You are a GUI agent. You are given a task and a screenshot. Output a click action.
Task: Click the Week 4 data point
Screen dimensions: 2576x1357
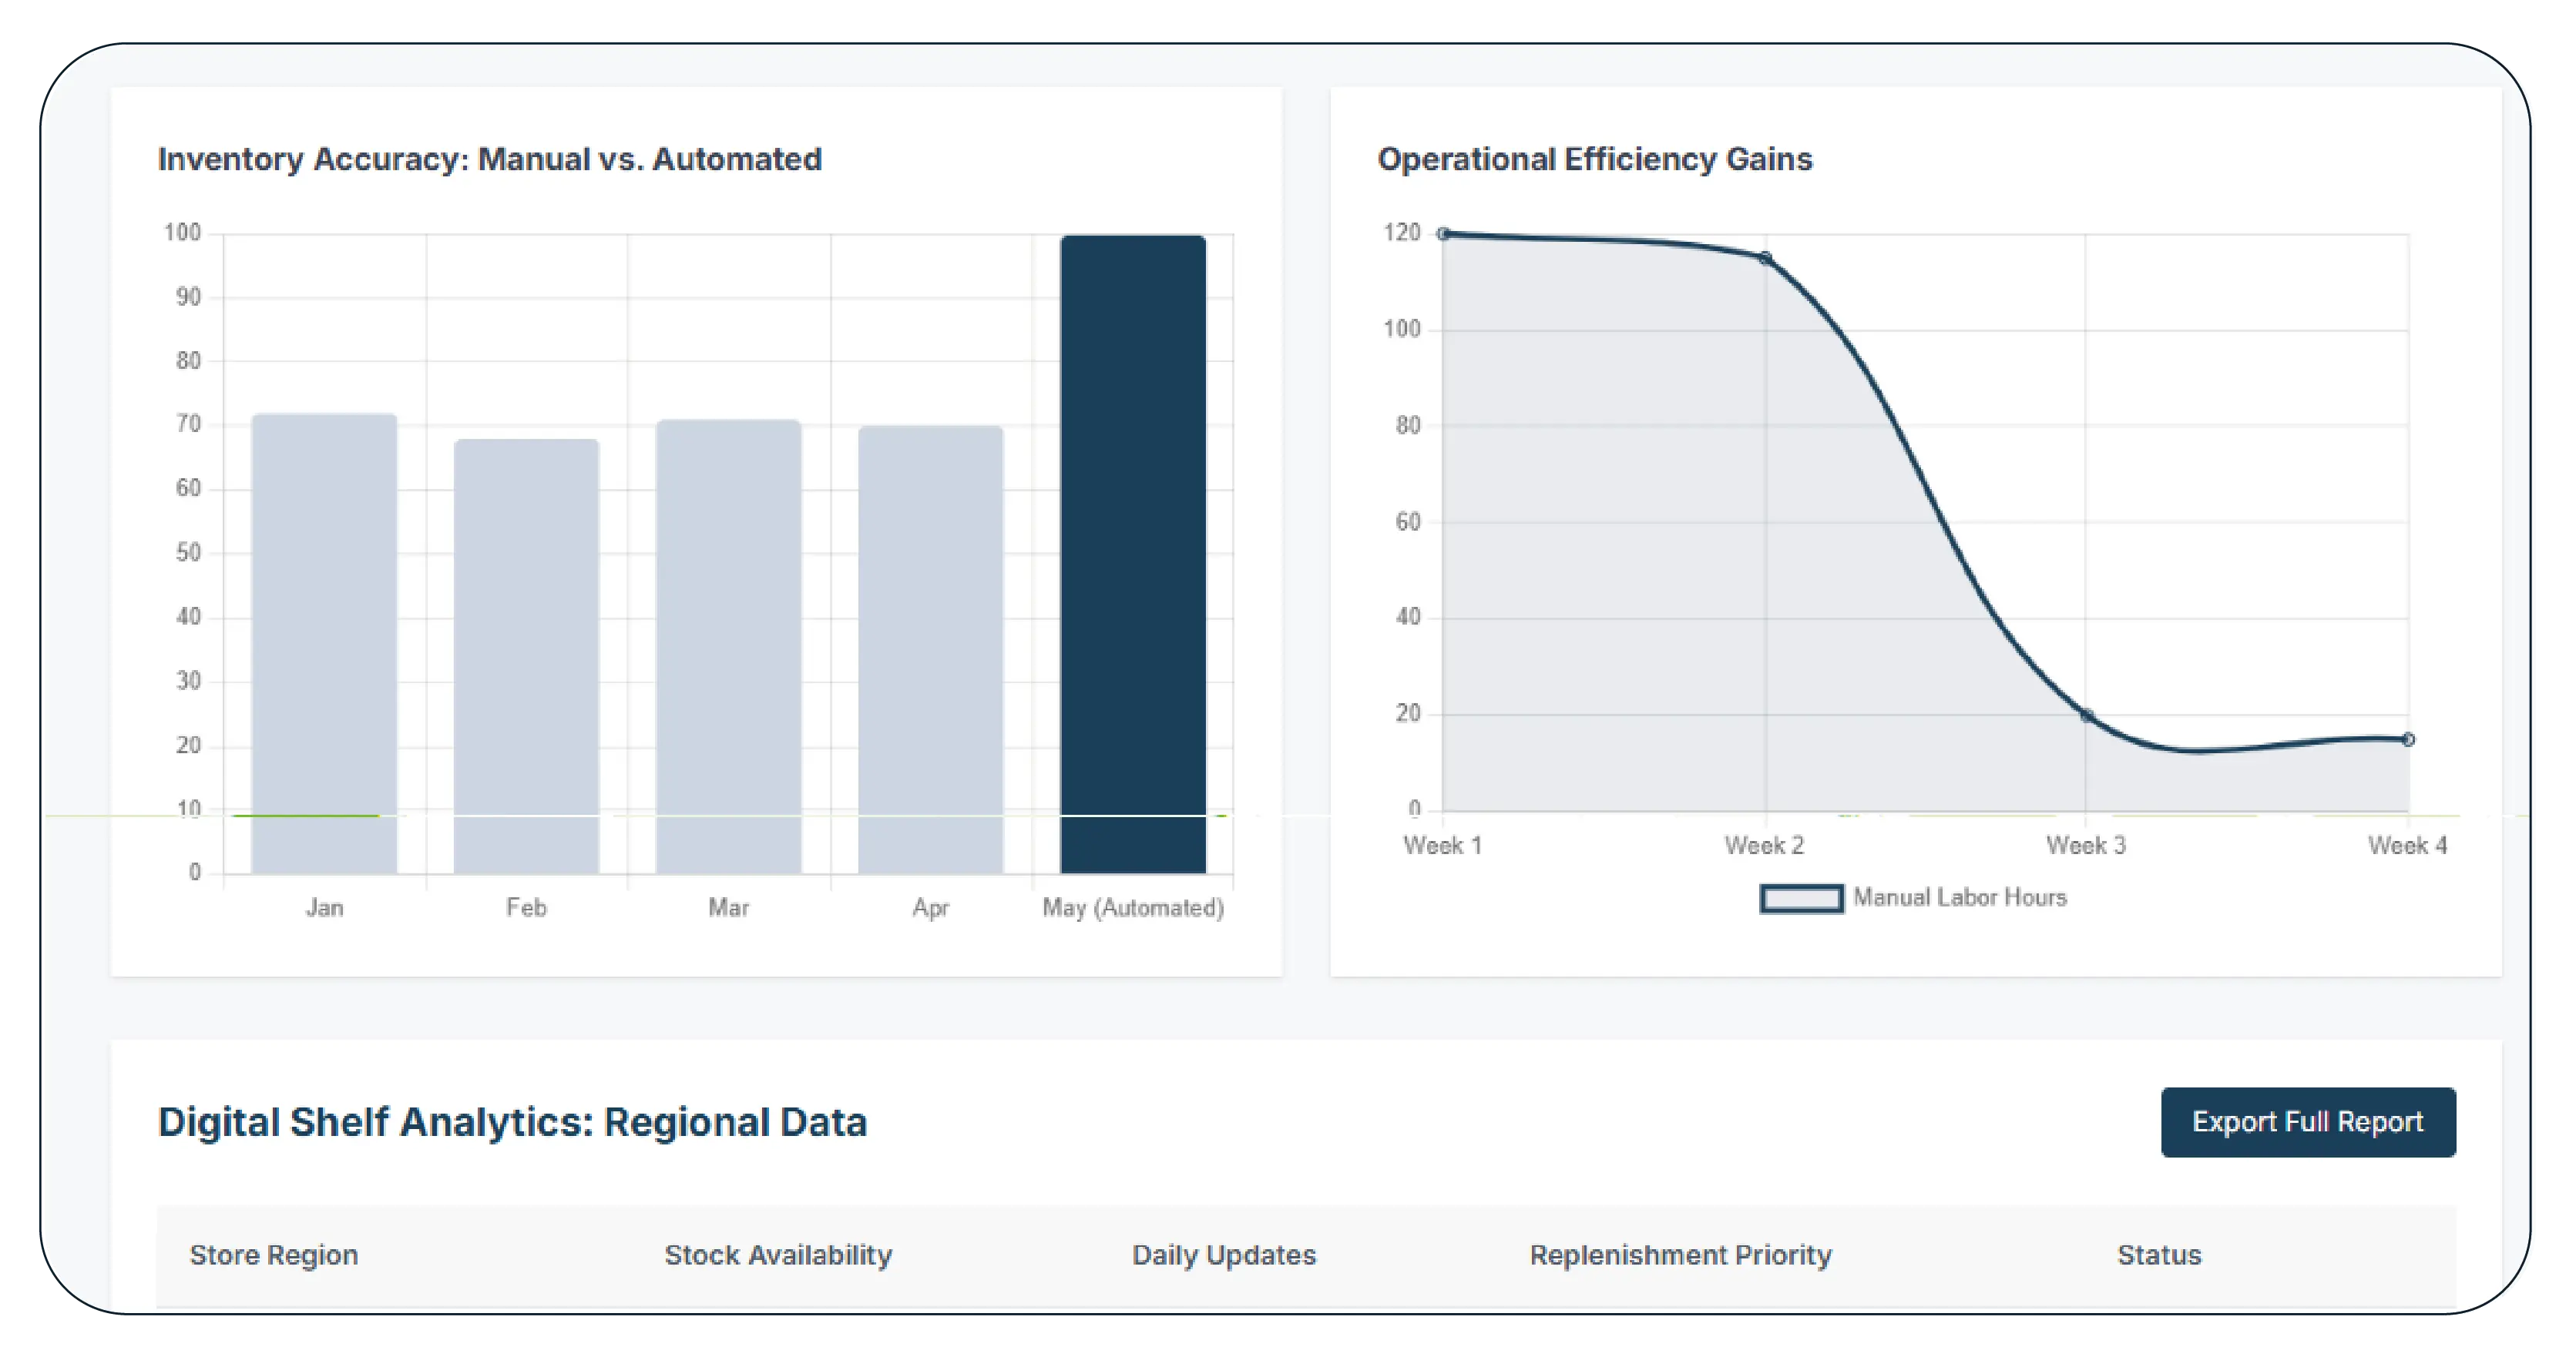pos(2408,739)
